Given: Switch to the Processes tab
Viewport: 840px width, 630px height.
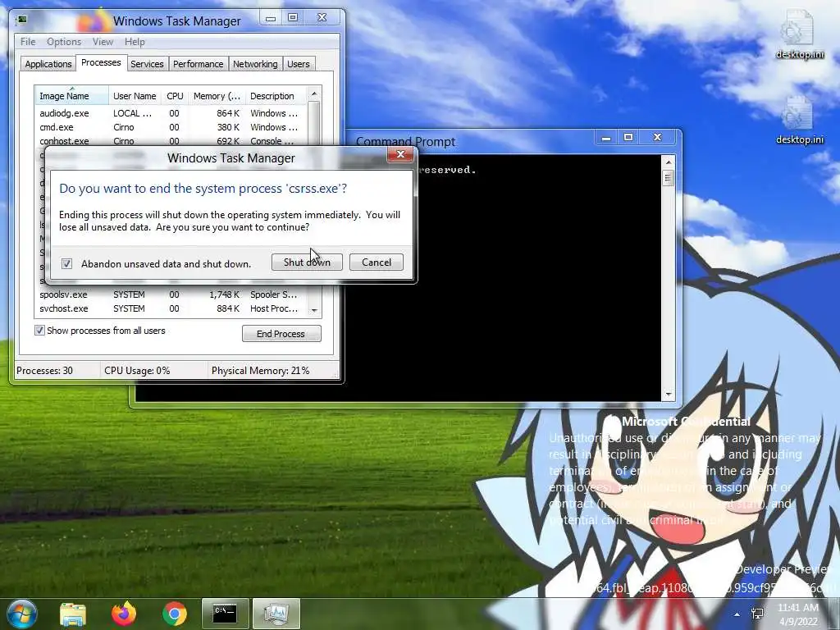Looking at the screenshot, I should click(x=101, y=62).
